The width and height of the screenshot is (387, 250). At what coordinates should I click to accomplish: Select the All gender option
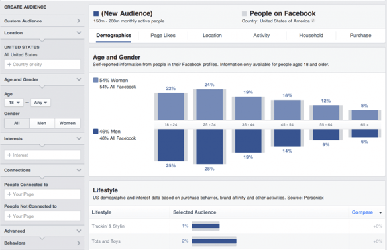click(x=17, y=123)
